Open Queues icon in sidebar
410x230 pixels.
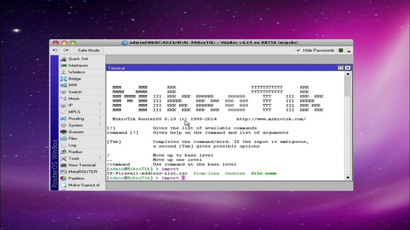63,132
